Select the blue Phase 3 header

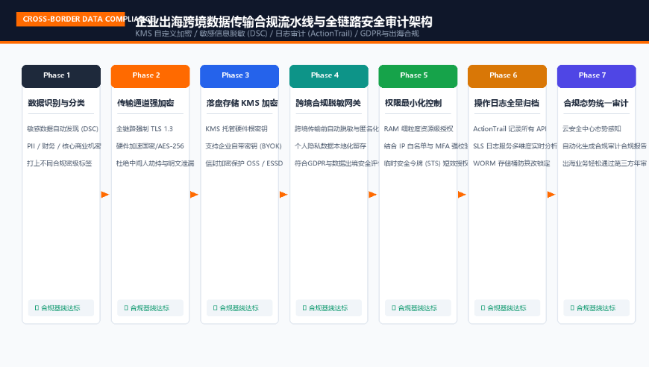point(239,76)
